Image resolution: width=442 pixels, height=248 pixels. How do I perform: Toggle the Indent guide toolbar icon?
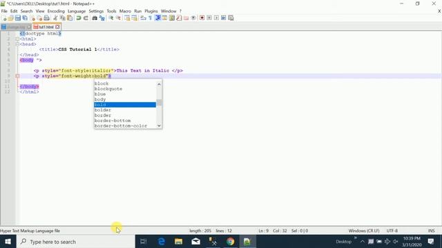pyautogui.click(x=157, y=18)
